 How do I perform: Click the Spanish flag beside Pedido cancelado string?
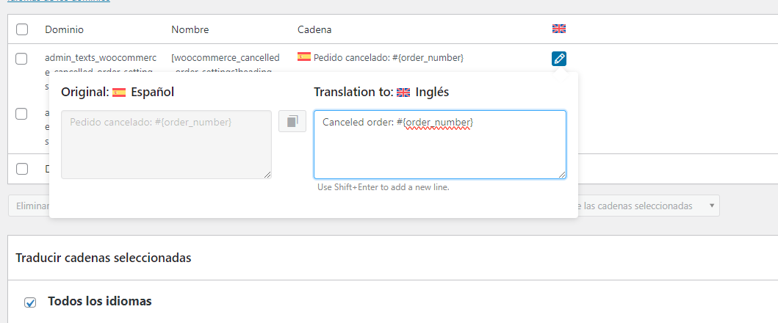pos(304,57)
